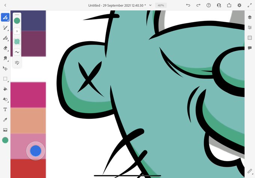Image resolution: width=255 pixels, height=178 pixels.
Task: Open brush settings sliders in options
Action: point(17,63)
